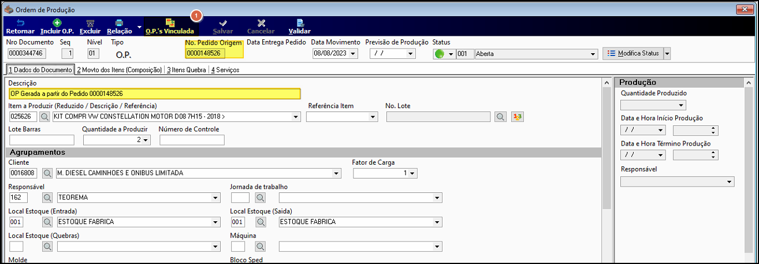Open the Data Movimento date picker
This screenshot has height=264, width=759.
(354, 54)
